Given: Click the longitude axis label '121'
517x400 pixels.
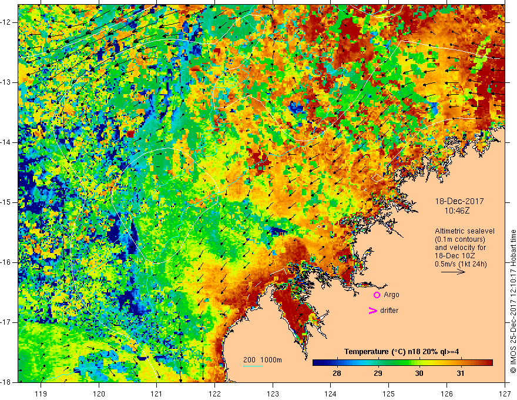Looking at the screenshot, I should pos(157,394).
